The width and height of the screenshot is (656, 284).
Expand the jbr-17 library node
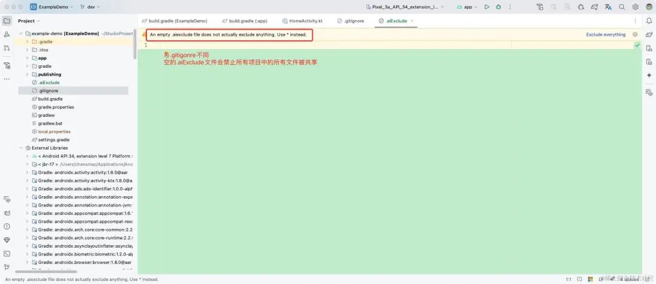tap(27, 164)
